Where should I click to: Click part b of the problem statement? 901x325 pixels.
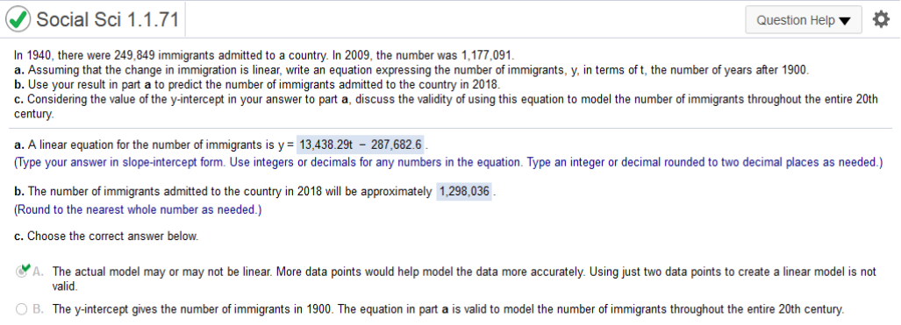click(x=257, y=84)
